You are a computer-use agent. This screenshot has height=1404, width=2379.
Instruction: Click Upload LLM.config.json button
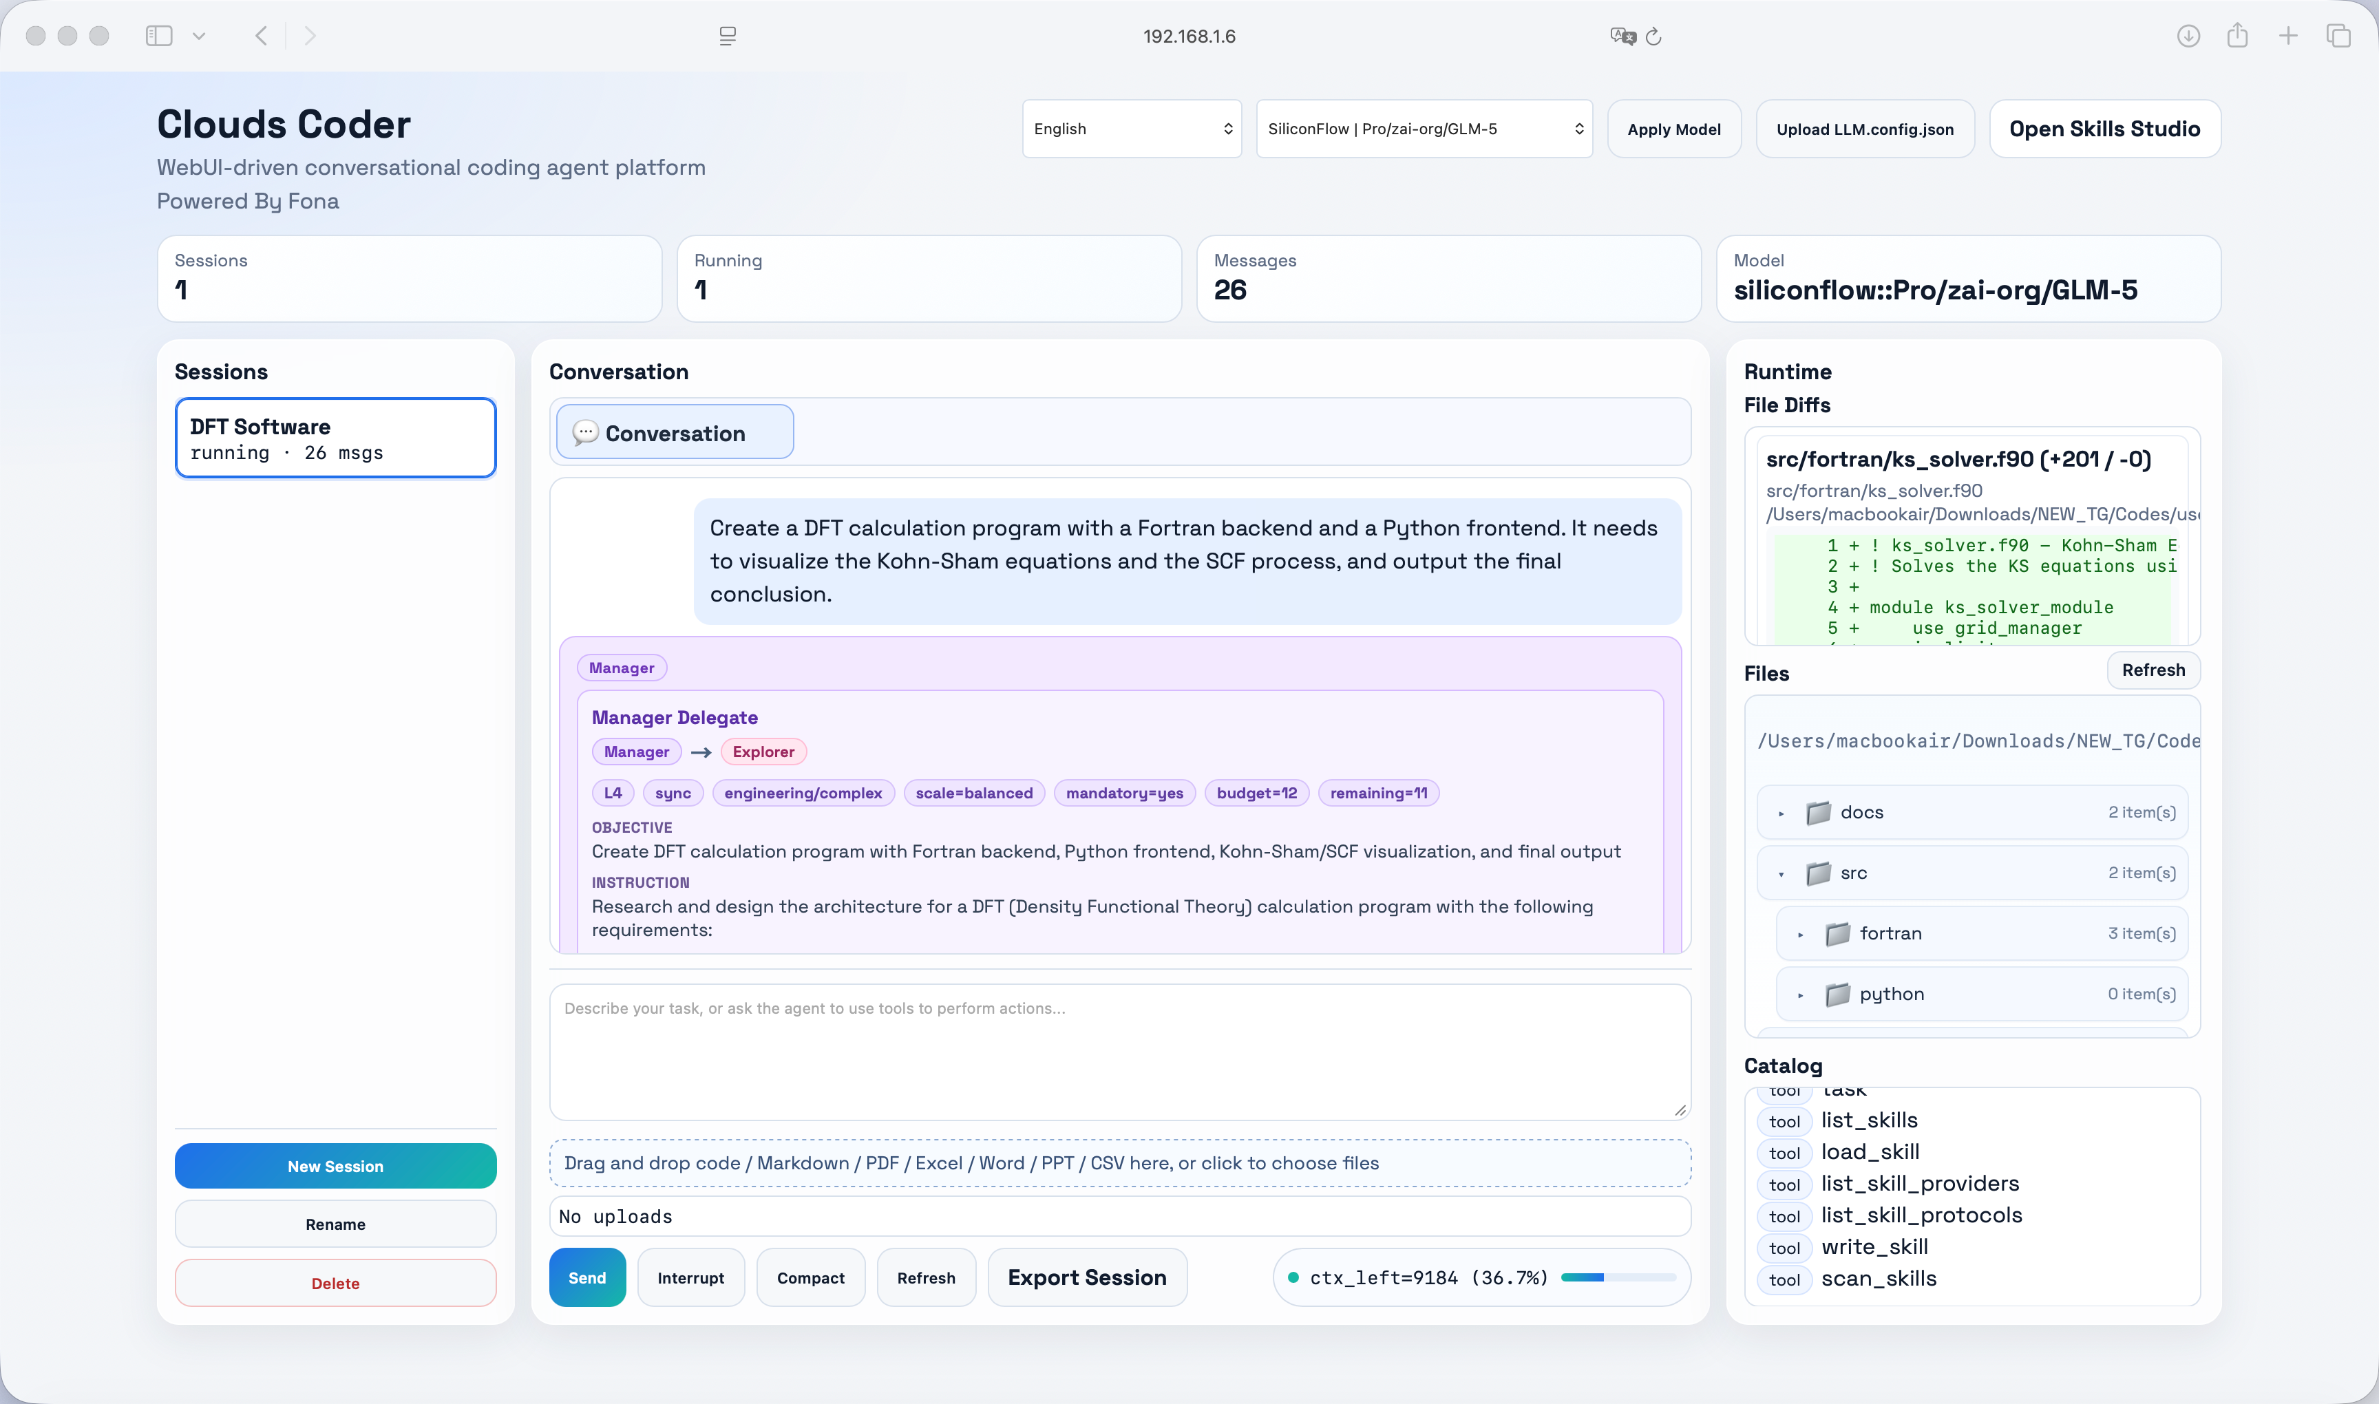tap(1865, 129)
